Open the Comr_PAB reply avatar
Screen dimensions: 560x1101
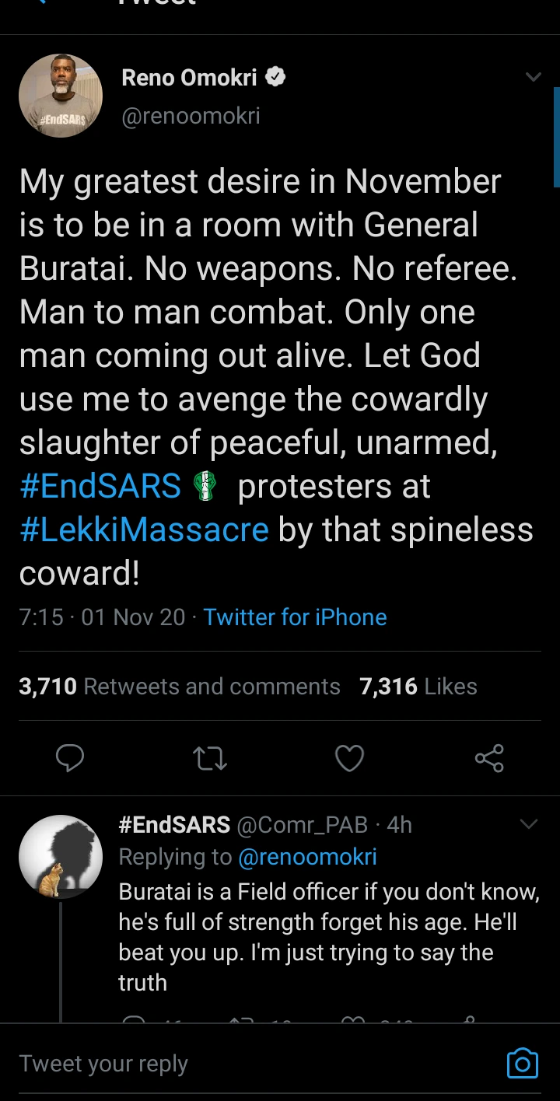click(x=61, y=857)
